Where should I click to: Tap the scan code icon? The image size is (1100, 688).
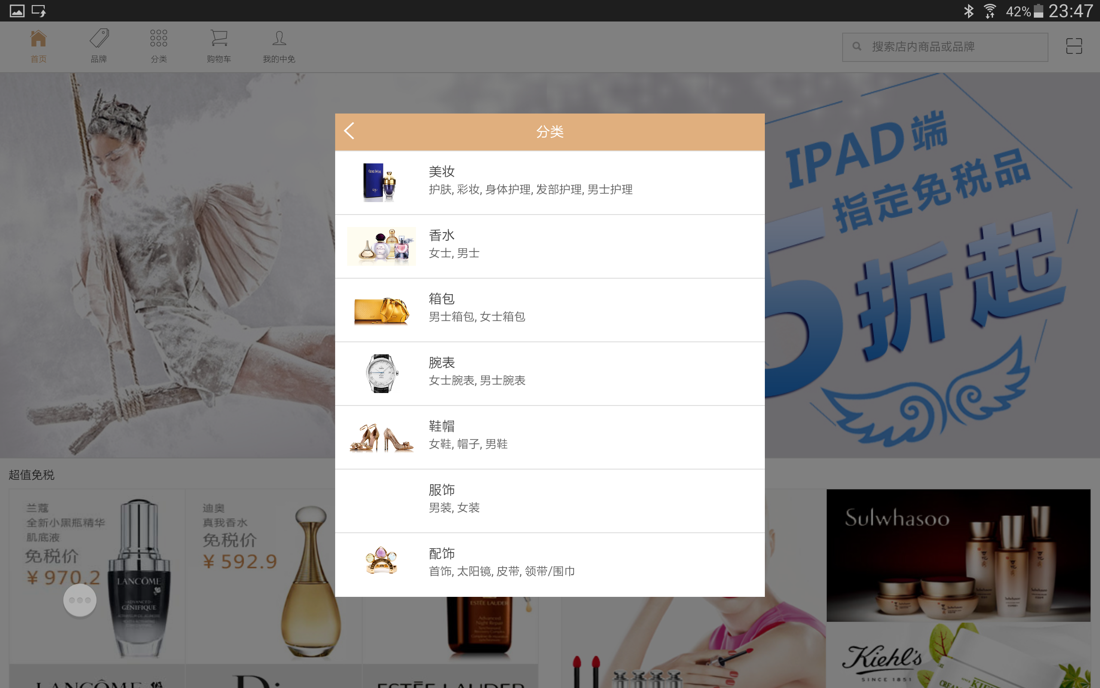[x=1074, y=46]
